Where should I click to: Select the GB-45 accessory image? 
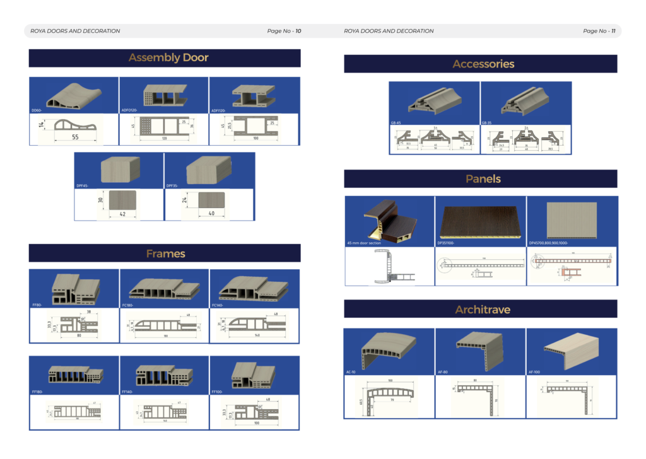click(434, 102)
